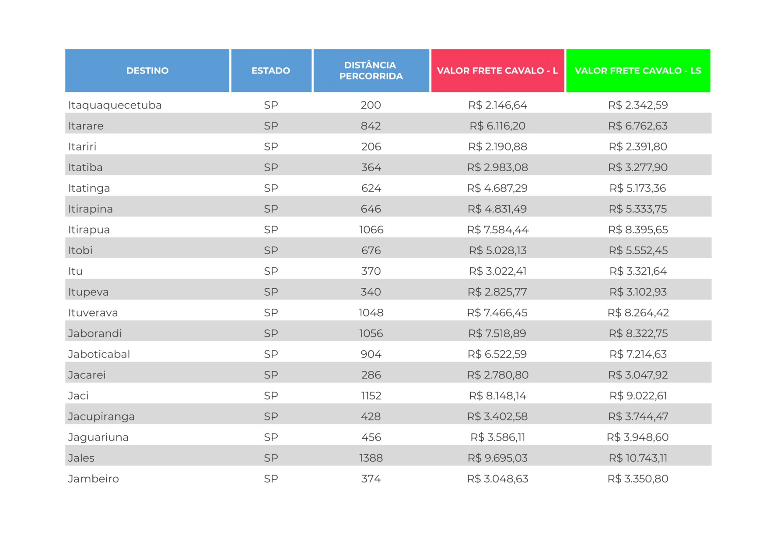Image resolution: width=777 pixels, height=549 pixels.
Task: Click the R$ 5.333,75 value for Itirapina
Action: [638, 209]
